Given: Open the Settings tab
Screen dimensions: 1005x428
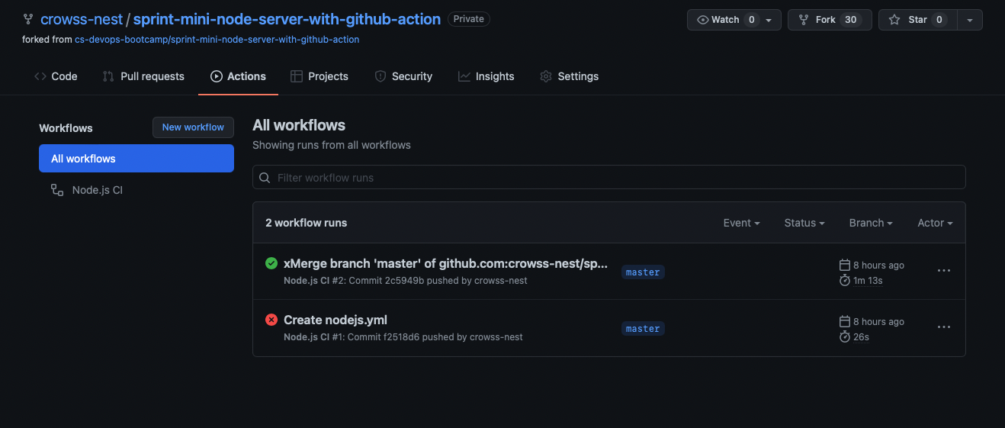Looking at the screenshot, I should click(x=569, y=76).
